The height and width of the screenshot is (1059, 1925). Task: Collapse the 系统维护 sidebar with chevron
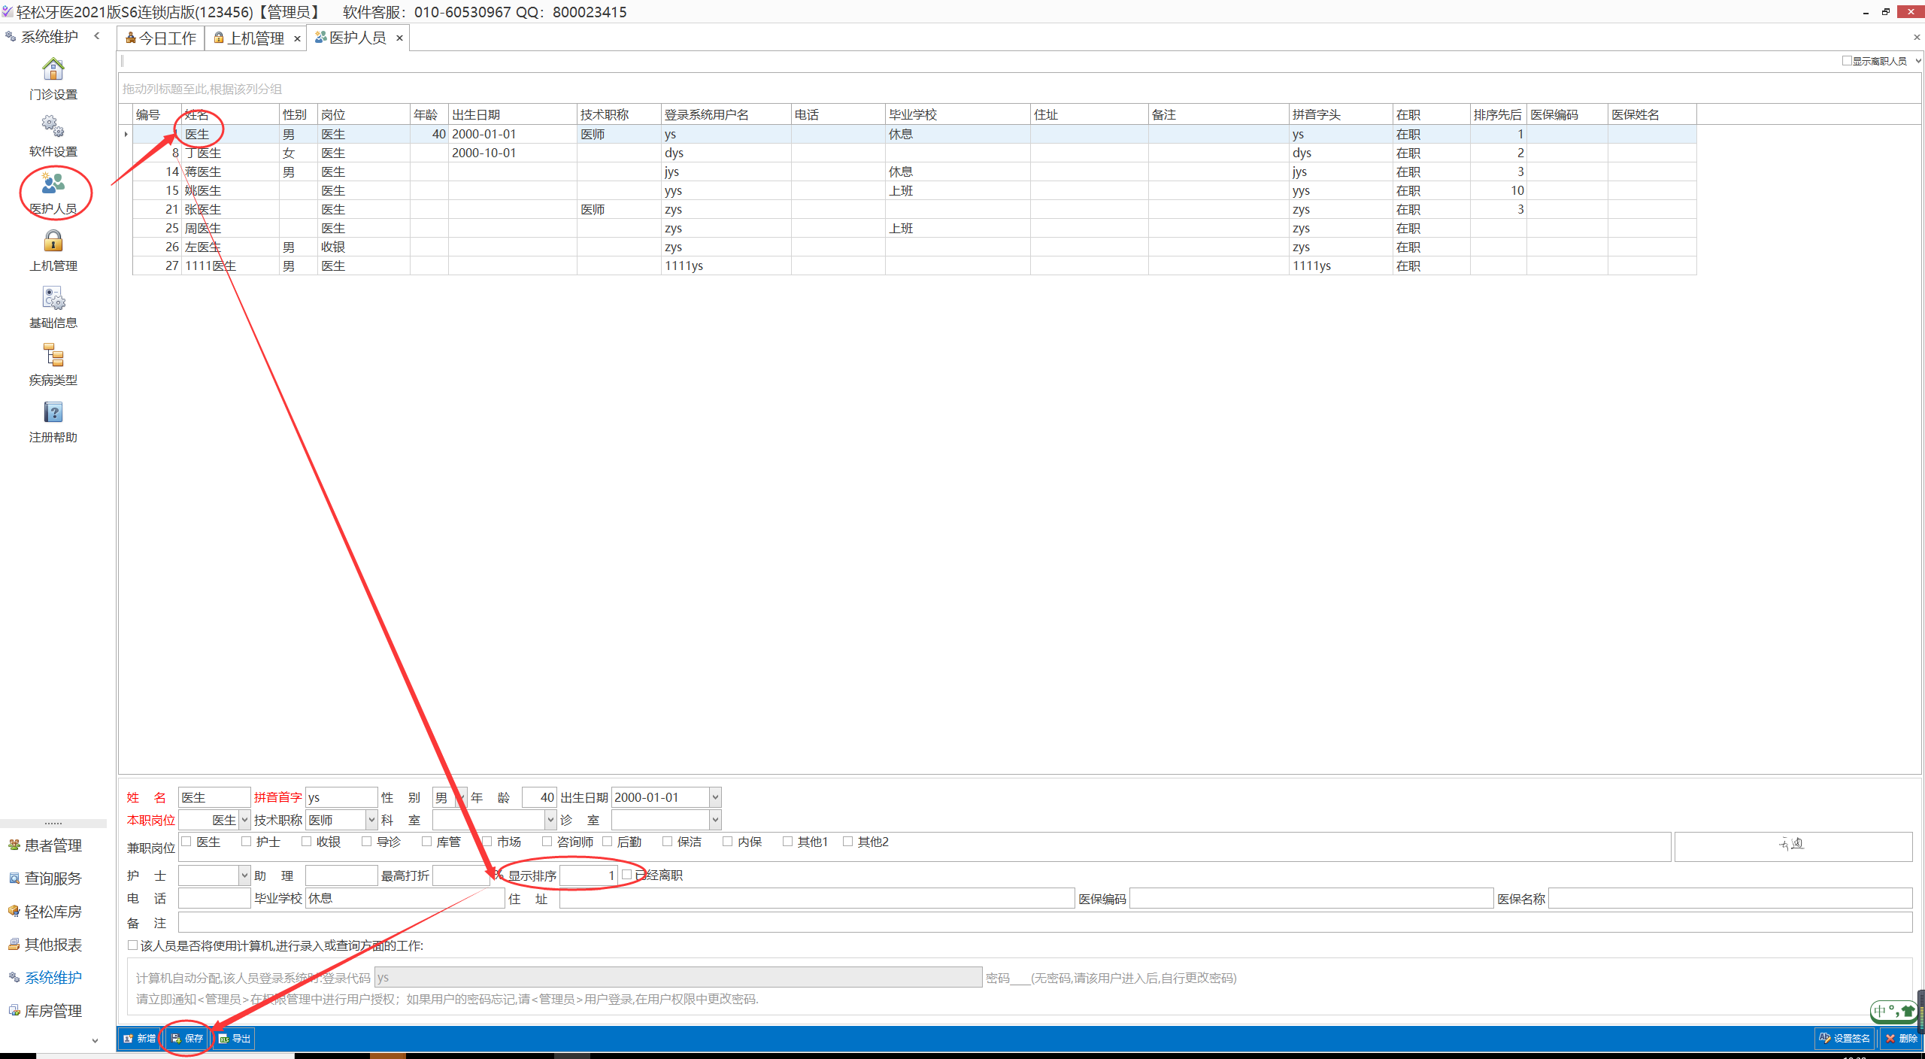coord(96,36)
